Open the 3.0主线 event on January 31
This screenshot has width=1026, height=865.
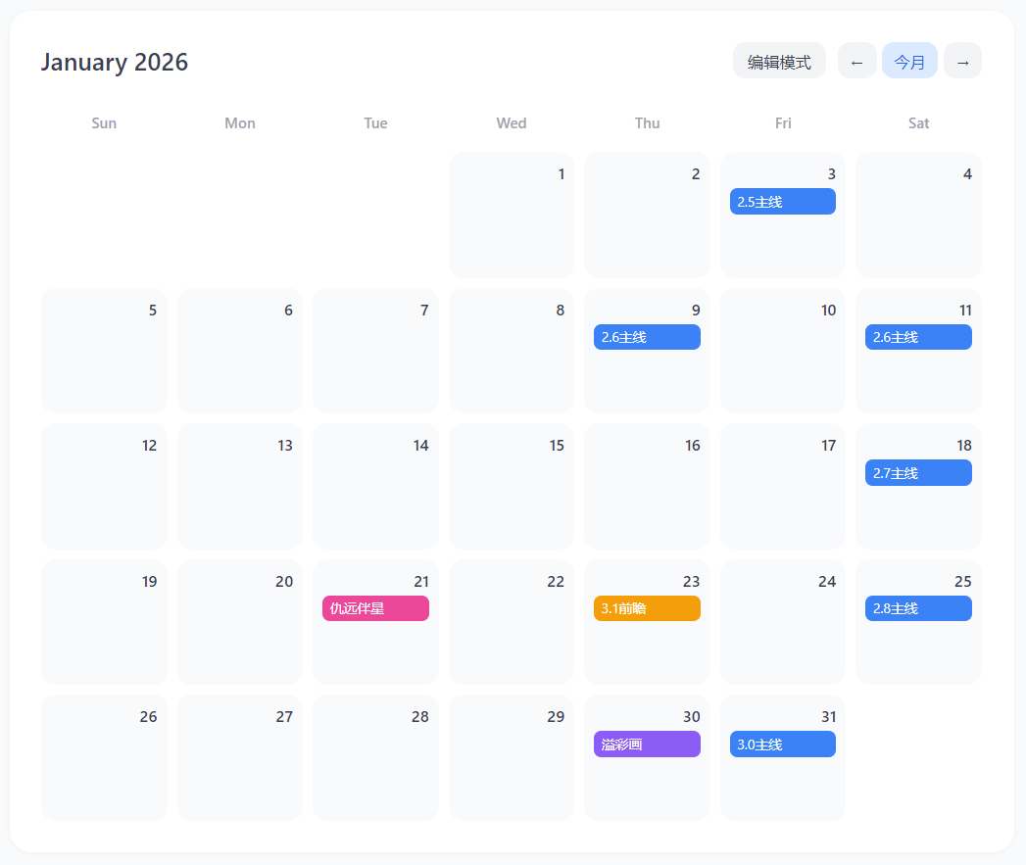point(782,745)
